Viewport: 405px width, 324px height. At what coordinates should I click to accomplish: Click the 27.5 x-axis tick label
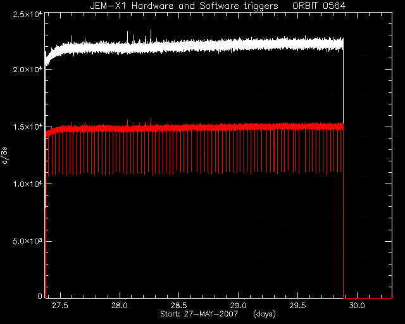[60, 306]
